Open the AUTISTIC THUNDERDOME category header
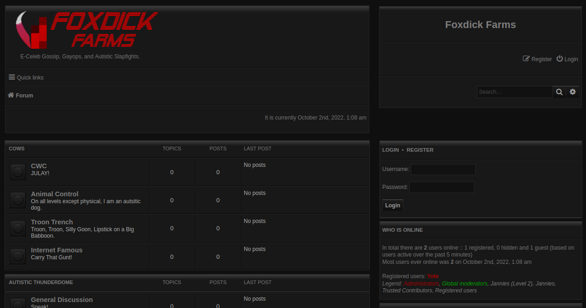 41,282
